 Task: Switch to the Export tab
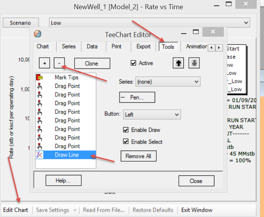point(143,47)
